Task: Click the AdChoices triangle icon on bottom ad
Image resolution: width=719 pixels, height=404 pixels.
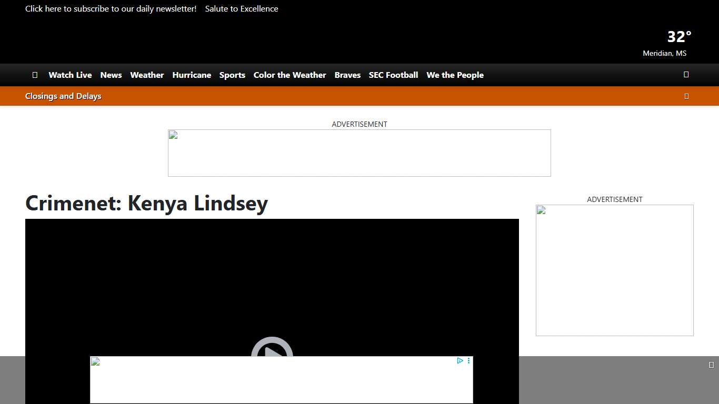Action: pyautogui.click(x=460, y=361)
